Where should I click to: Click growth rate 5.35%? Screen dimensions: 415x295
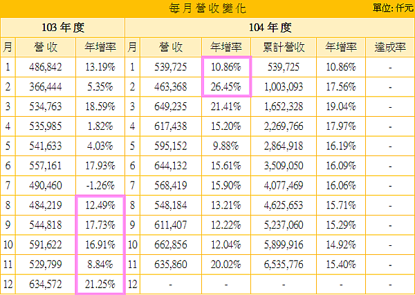(100, 86)
